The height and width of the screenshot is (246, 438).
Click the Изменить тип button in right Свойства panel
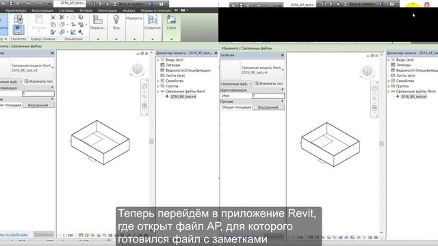[x=269, y=83]
